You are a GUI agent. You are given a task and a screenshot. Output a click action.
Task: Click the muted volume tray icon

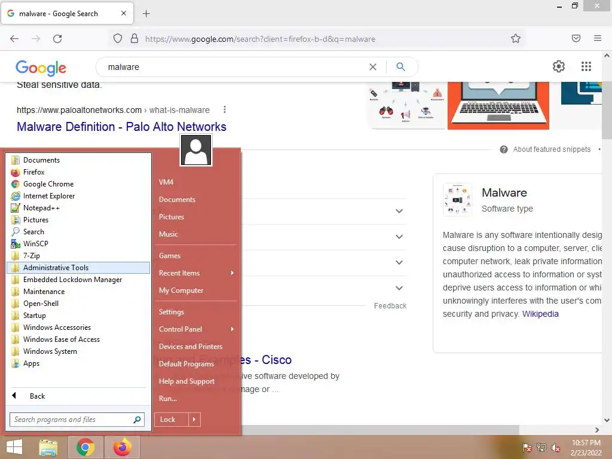[555, 448]
